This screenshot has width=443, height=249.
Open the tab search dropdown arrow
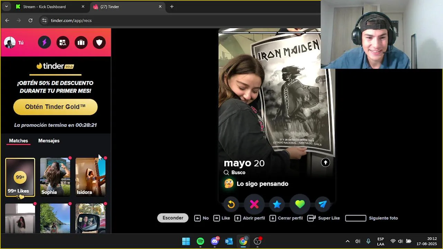[6, 7]
